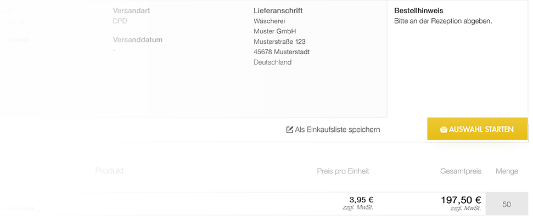Click the Gesamtpreis column header

coord(461,171)
